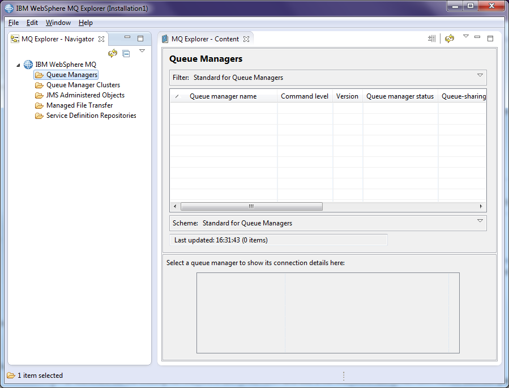Expand the Filter dropdown arrow

[x=480, y=75]
